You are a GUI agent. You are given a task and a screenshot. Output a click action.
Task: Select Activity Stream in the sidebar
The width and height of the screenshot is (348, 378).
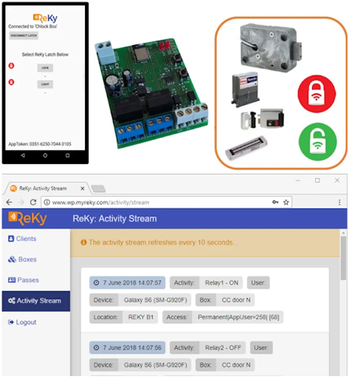click(x=36, y=301)
